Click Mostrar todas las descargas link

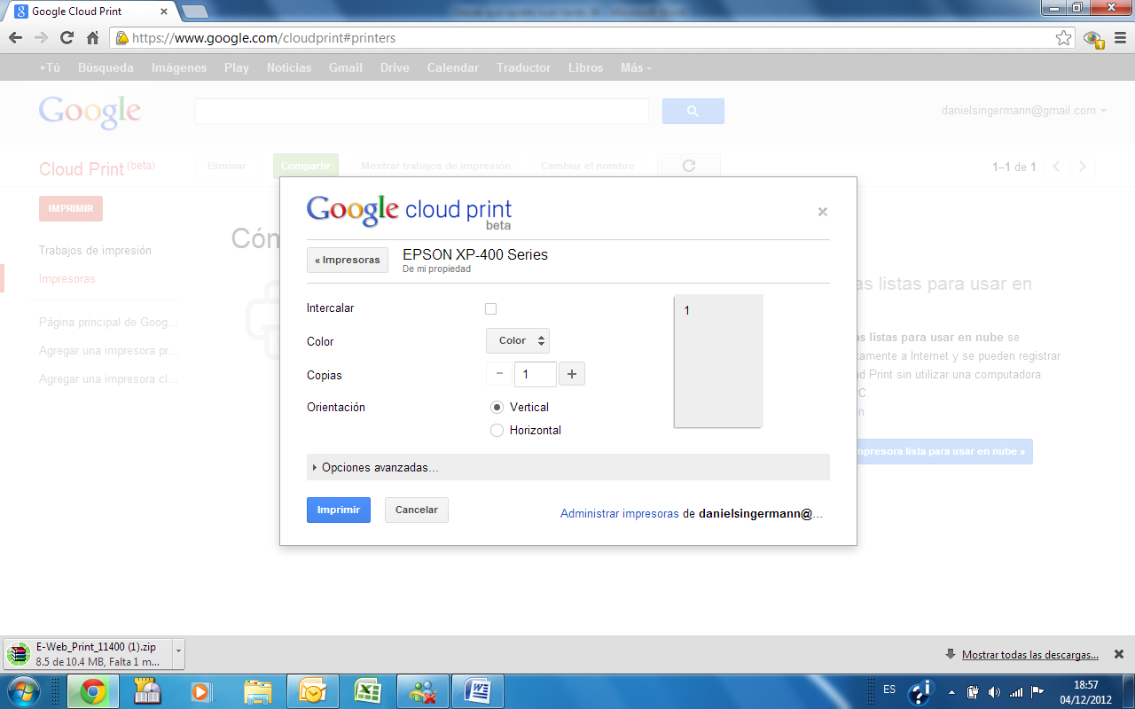1030,655
